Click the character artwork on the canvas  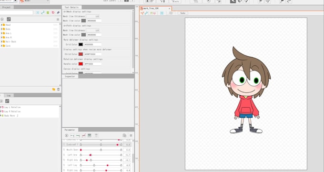pos(246,90)
